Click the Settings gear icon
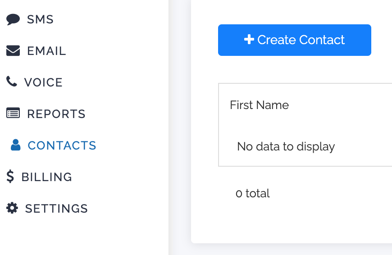The height and width of the screenshot is (255, 392). [x=12, y=208]
